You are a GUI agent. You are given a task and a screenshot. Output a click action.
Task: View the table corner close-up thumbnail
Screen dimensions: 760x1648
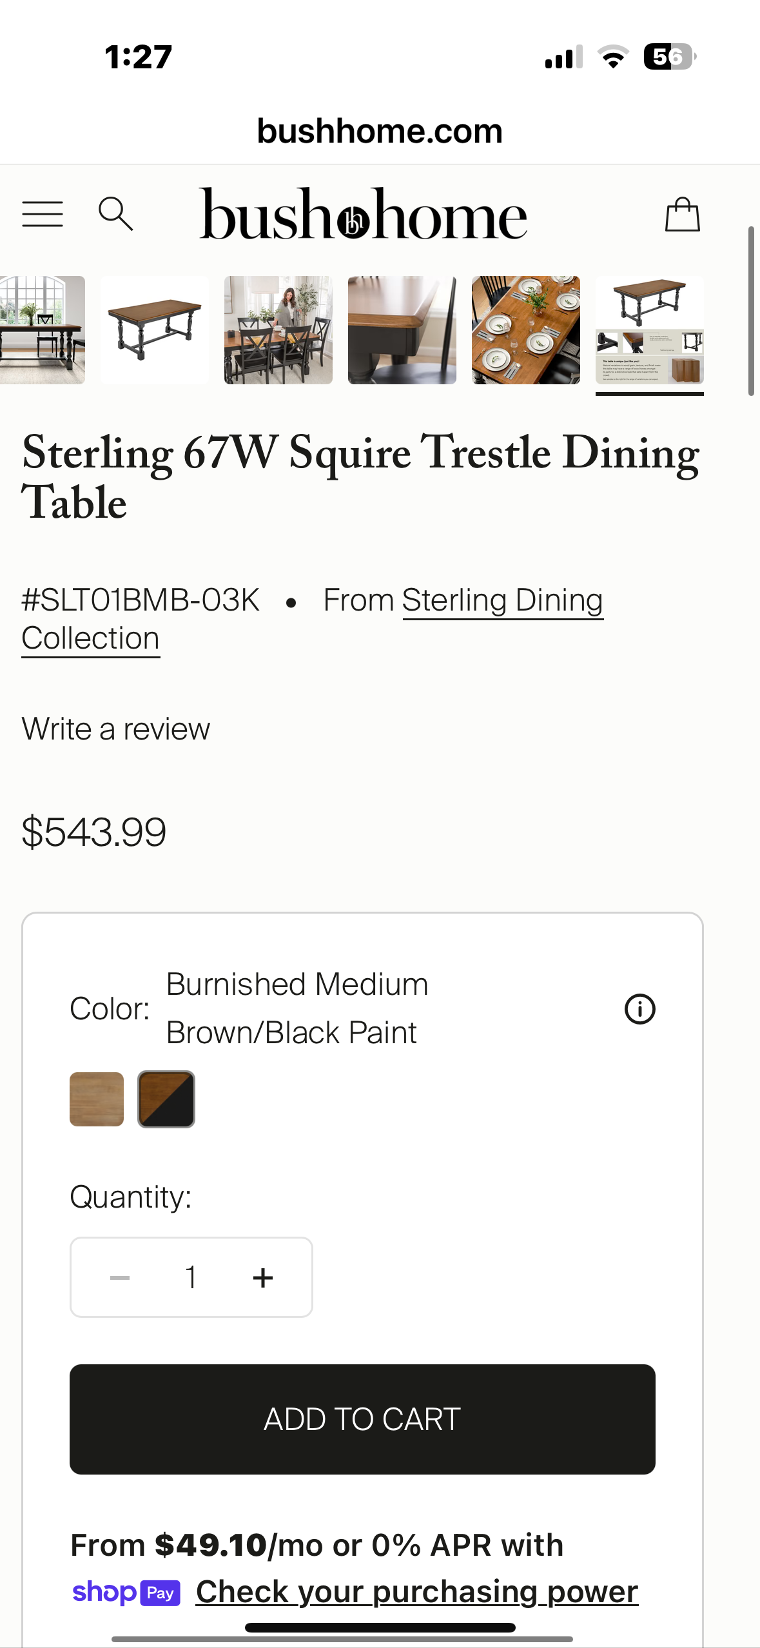pyautogui.click(x=402, y=330)
